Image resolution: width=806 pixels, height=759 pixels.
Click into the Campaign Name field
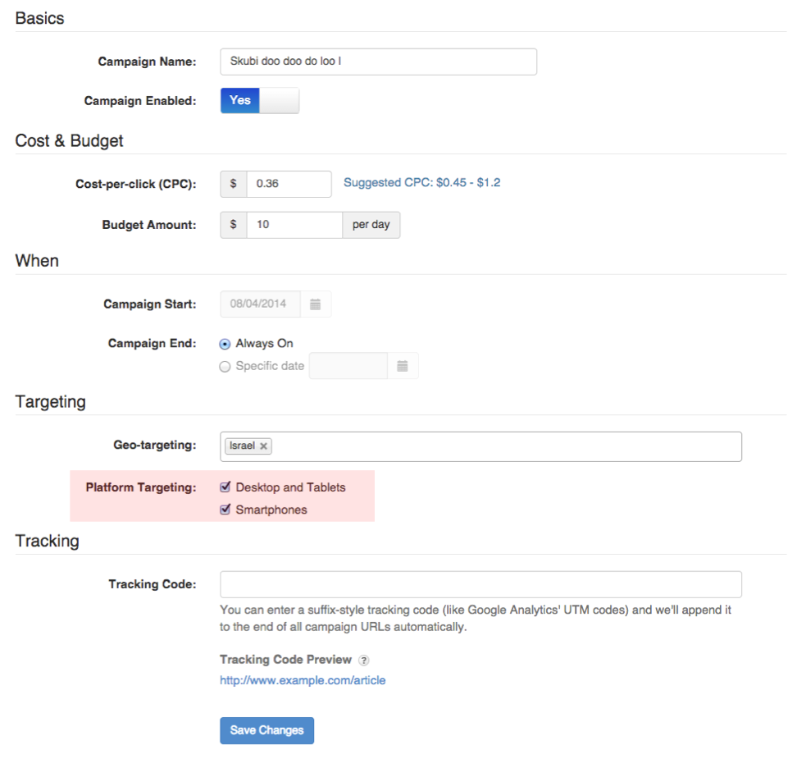[x=378, y=62]
